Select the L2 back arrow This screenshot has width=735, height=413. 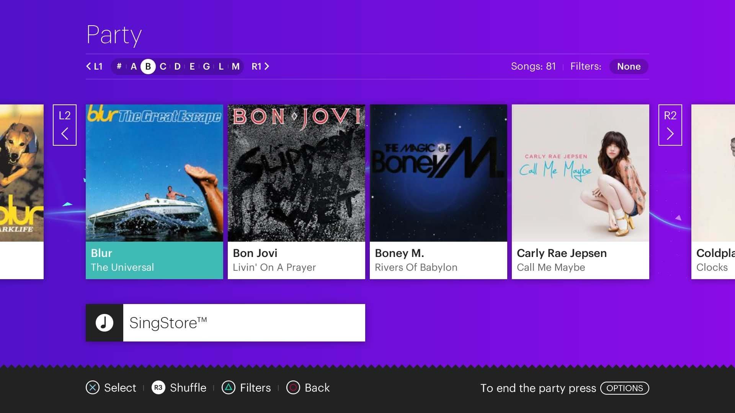(65, 125)
